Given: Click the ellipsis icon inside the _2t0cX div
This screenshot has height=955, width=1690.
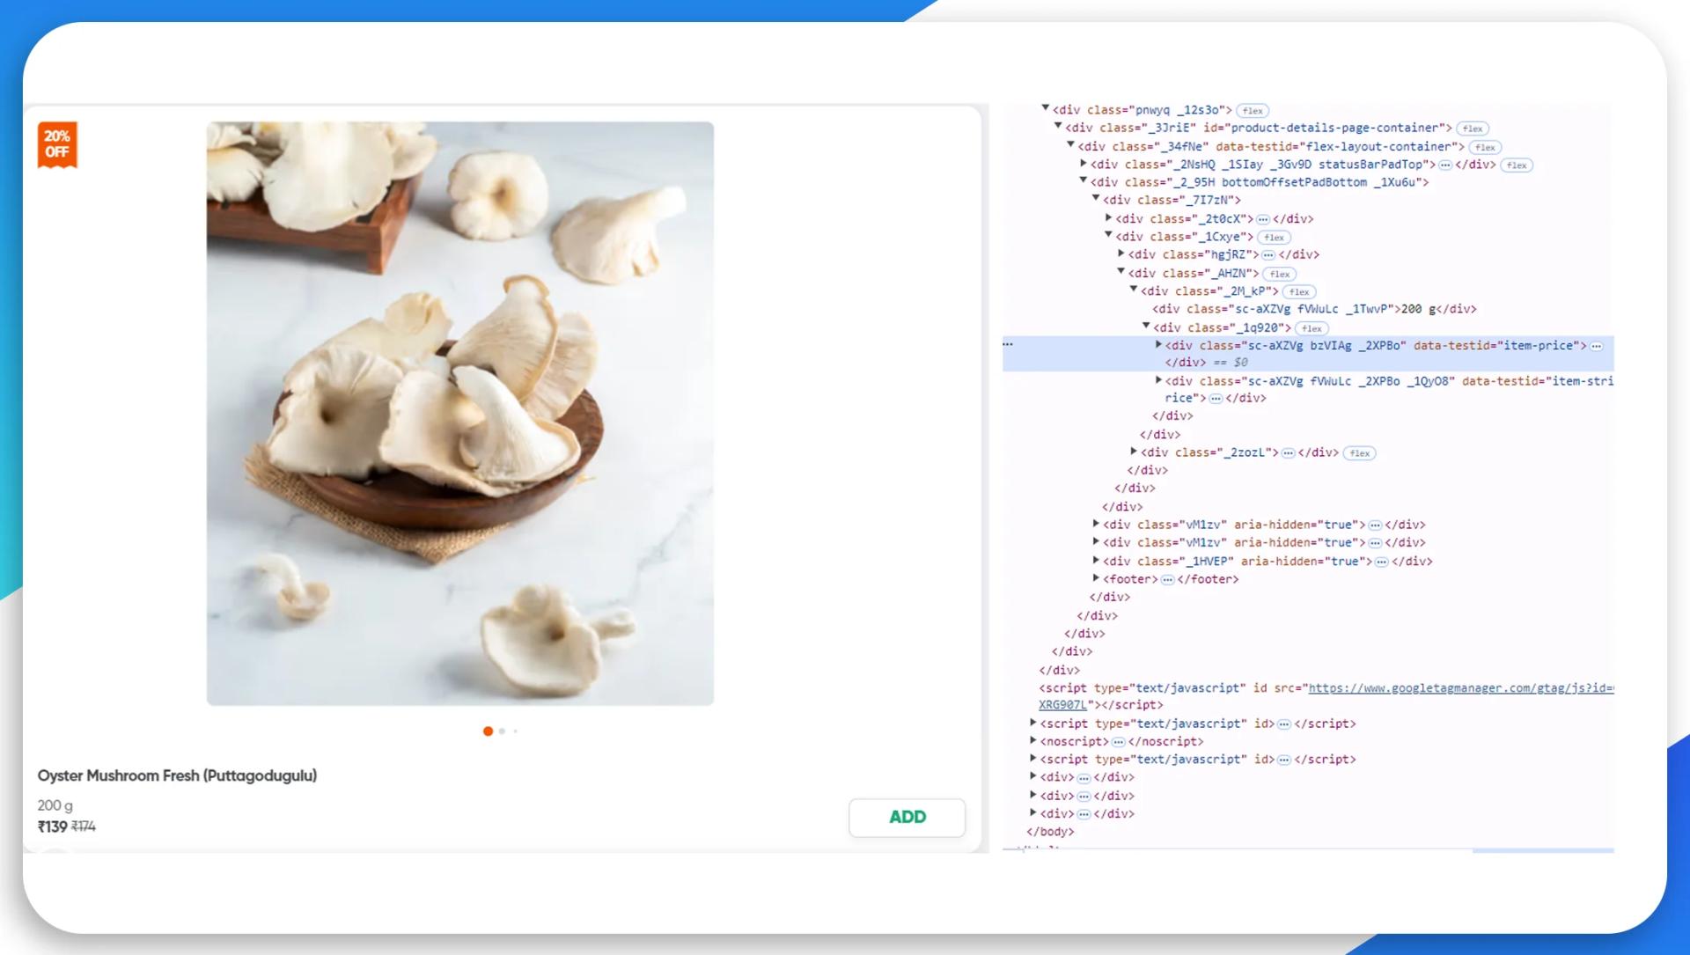Looking at the screenshot, I should coord(1262,219).
